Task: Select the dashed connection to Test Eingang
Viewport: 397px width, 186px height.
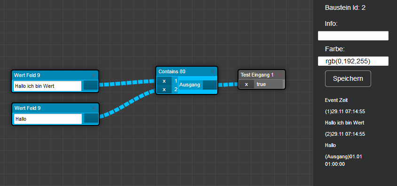Action: point(228,85)
